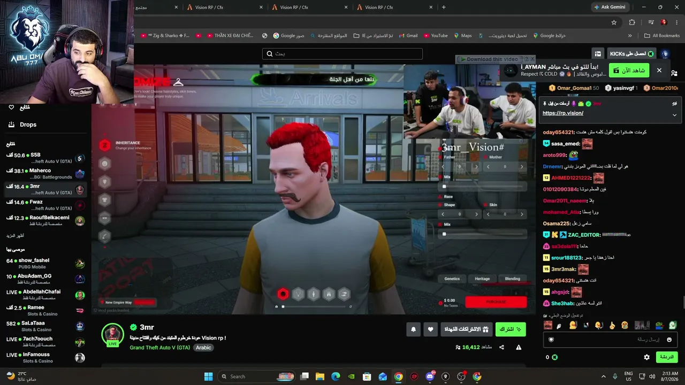Open the emoji picker in the chat box
Screen dimensions: 685x385
click(669, 340)
